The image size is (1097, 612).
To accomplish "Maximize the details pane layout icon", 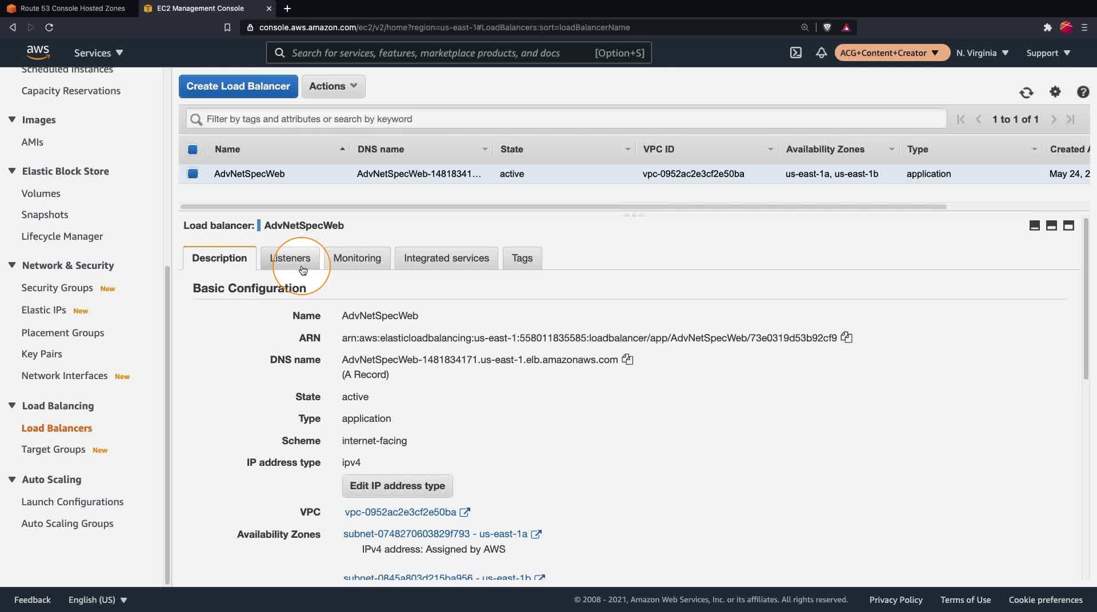I will click(1068, 226).
